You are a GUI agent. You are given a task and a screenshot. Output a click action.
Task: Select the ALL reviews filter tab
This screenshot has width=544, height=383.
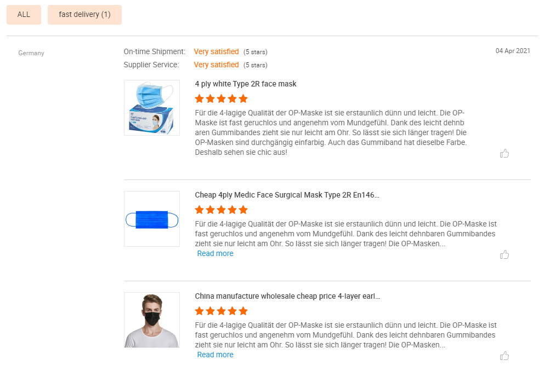(x=24, y=15)
